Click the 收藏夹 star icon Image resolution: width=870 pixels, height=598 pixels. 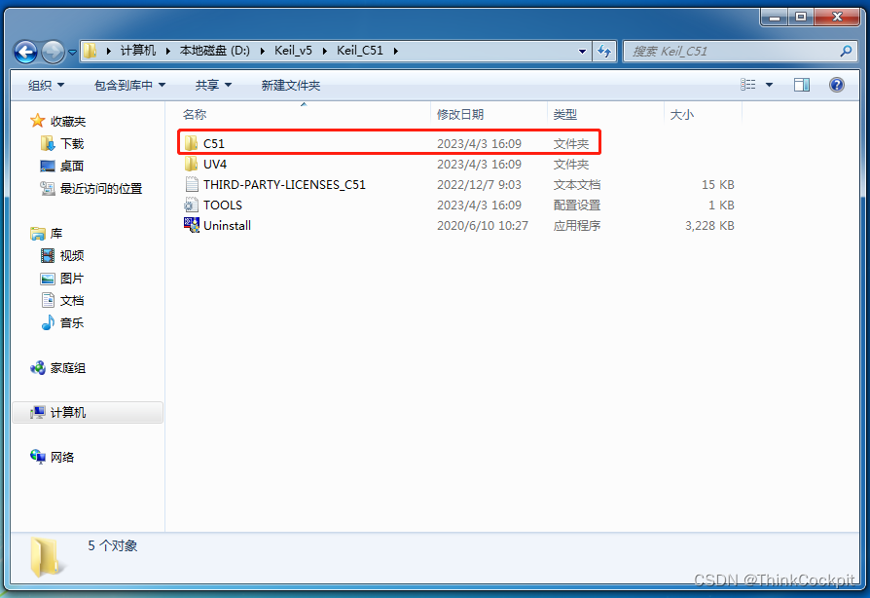click(x=38, y=121)
